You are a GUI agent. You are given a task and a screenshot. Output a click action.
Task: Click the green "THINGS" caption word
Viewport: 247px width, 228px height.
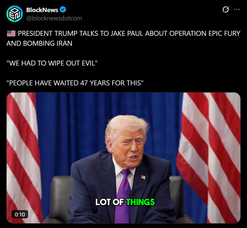pyautogui.click(x=141, y=202)
